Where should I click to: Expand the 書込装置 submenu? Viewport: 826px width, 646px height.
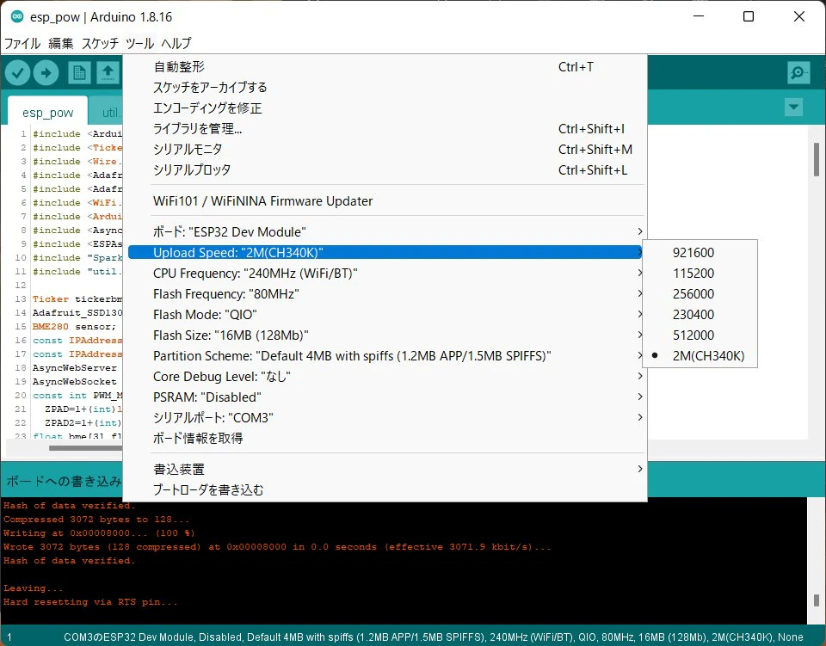coord(386,469)
